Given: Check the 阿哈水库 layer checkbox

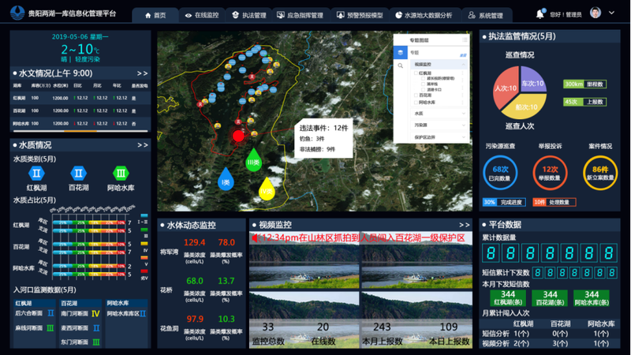Looking at the screenshot, I should [x=416, y=103].
